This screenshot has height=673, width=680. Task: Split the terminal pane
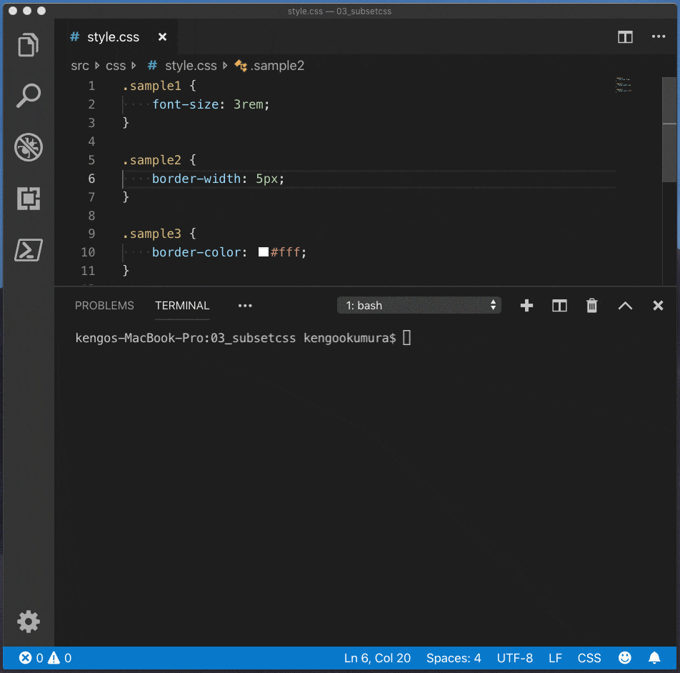(559, 306)
